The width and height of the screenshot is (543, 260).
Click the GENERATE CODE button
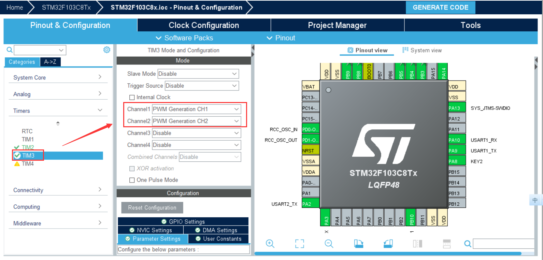click(x=440, y=8)
